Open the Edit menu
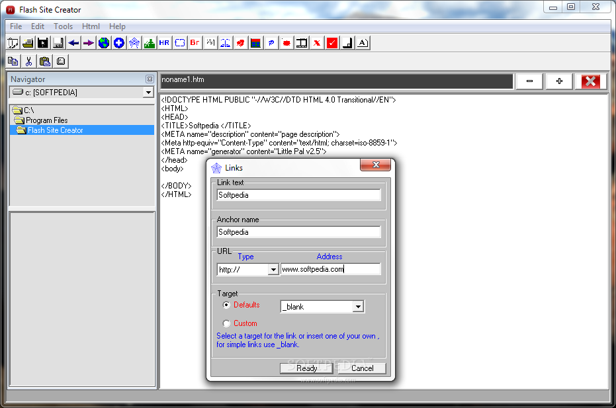The width and height of the screenshot is (616, 408). coord(38,26)
